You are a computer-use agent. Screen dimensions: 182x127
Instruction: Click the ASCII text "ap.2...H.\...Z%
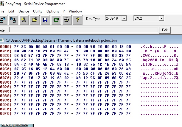click(x=159, y=78)
